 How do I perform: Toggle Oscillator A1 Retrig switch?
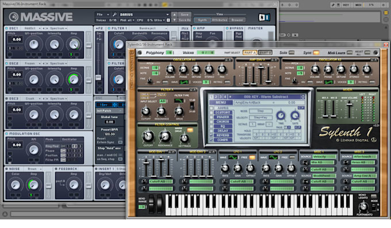227,82
